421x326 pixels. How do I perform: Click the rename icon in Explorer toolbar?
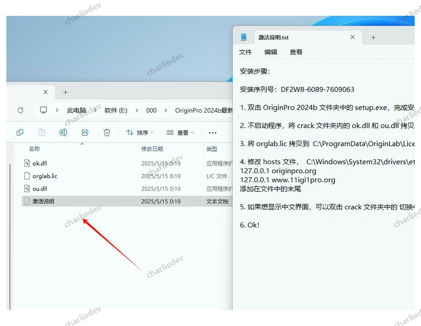(63, 132)
